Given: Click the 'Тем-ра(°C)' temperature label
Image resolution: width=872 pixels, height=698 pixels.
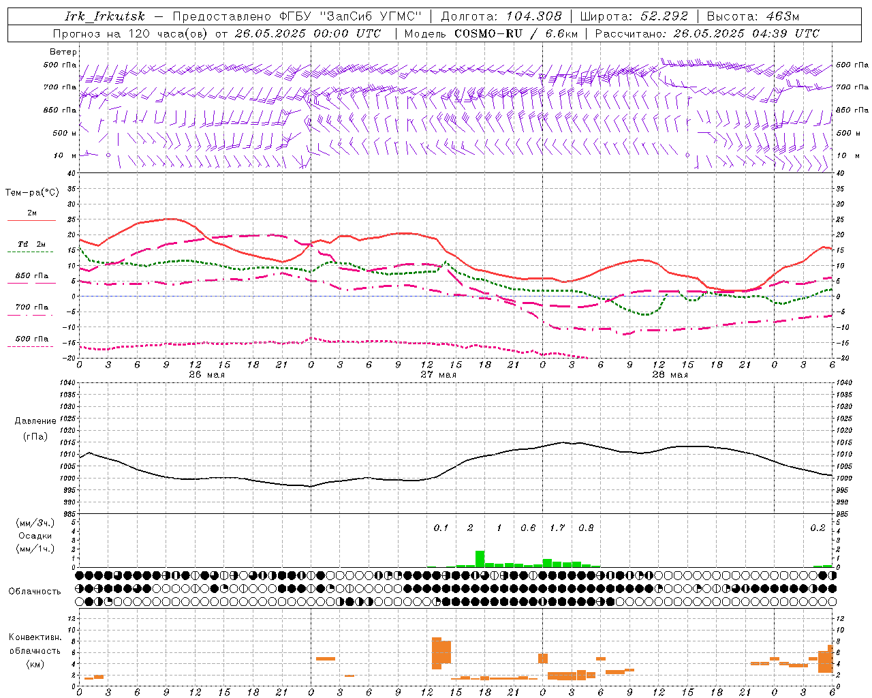Looking at the screenshot, I should [32, 193].
